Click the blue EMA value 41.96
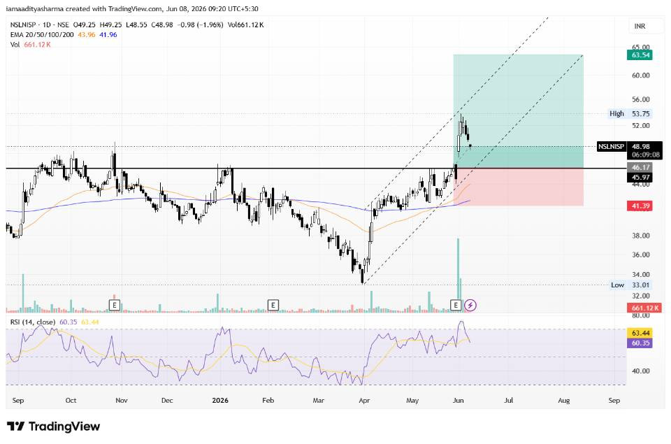 (x=108, y=35)
